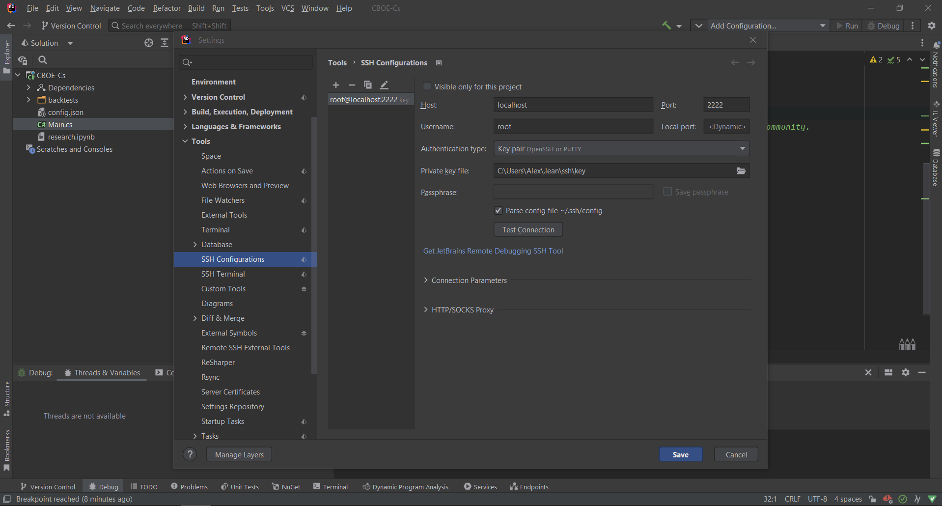The image size is (942, 506).
Task: Open the Authentication type dropdown
Action: (621, 149)
